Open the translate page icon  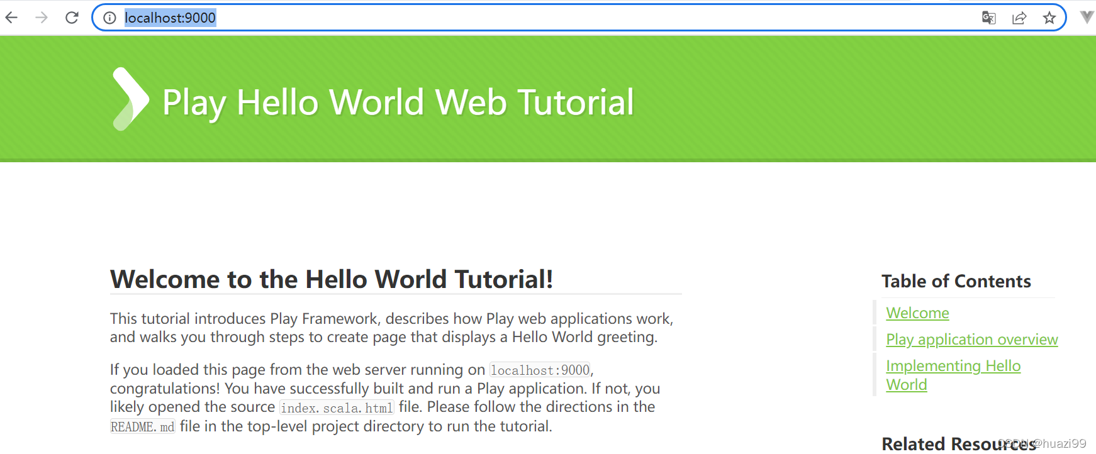[989, 18]
